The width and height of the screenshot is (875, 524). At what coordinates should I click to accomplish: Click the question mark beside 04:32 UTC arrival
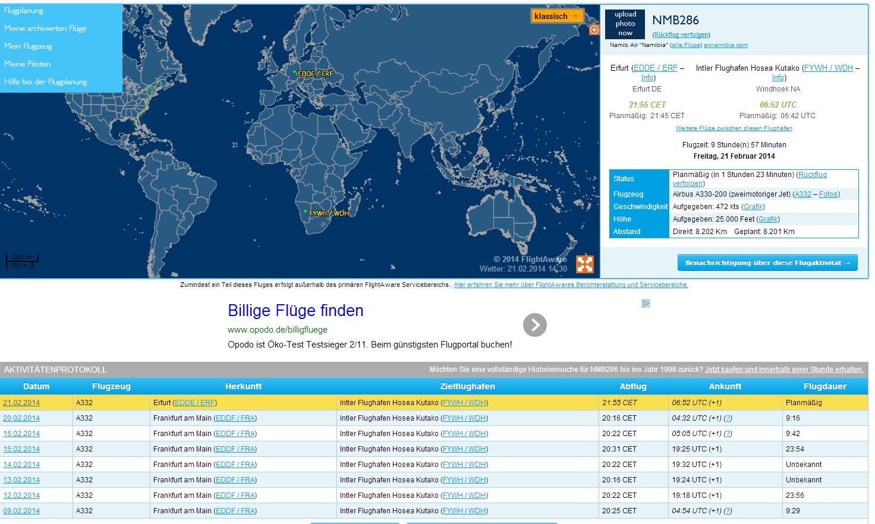728,418
